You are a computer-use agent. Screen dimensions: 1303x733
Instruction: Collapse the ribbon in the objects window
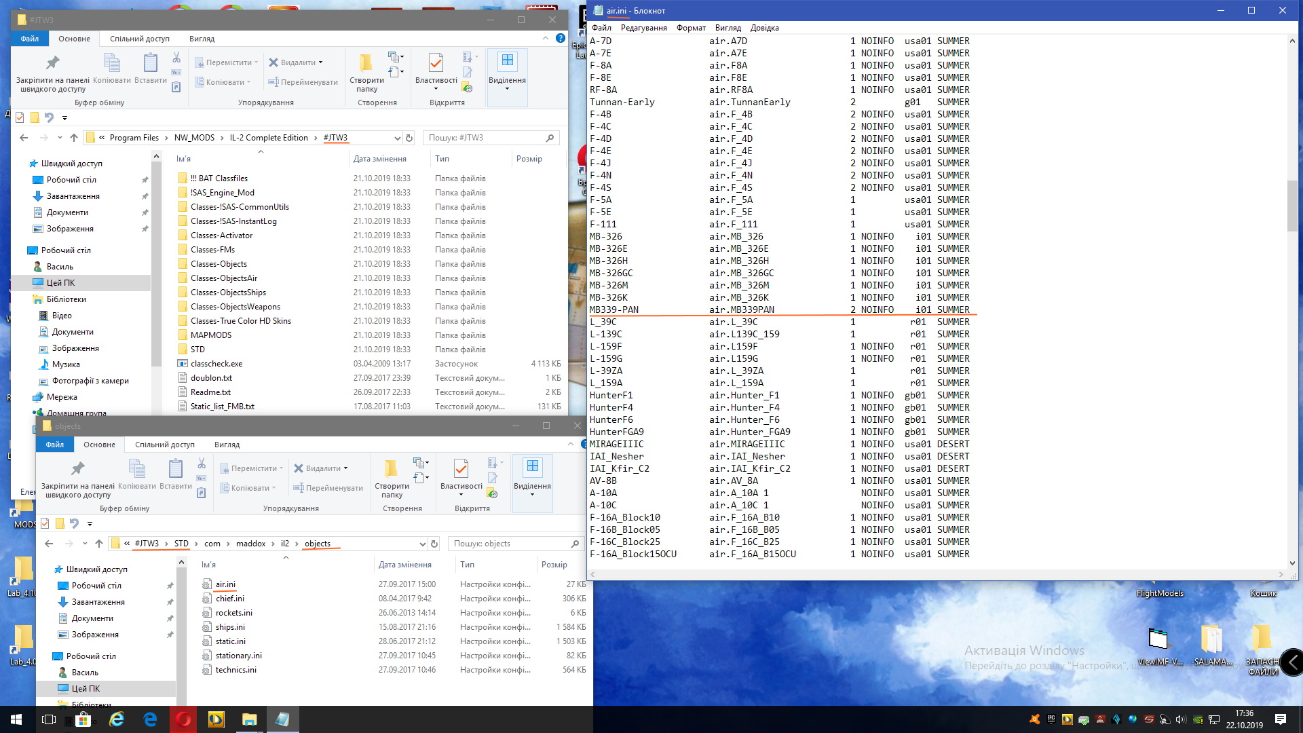click(x=570, y=445)
